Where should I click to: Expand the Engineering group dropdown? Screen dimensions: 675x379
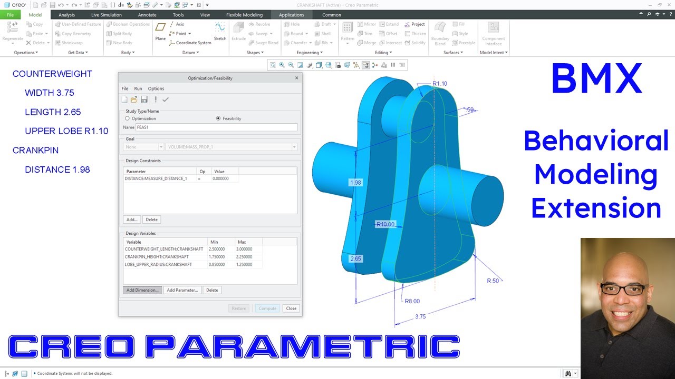tap(310, 53)
